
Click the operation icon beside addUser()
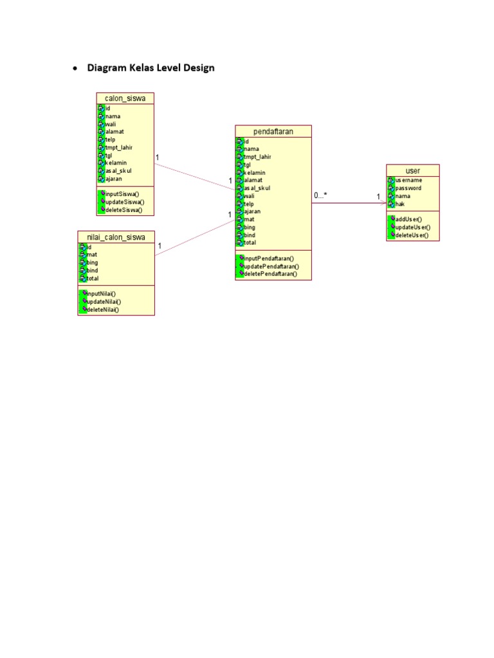(x=393, y=218)
